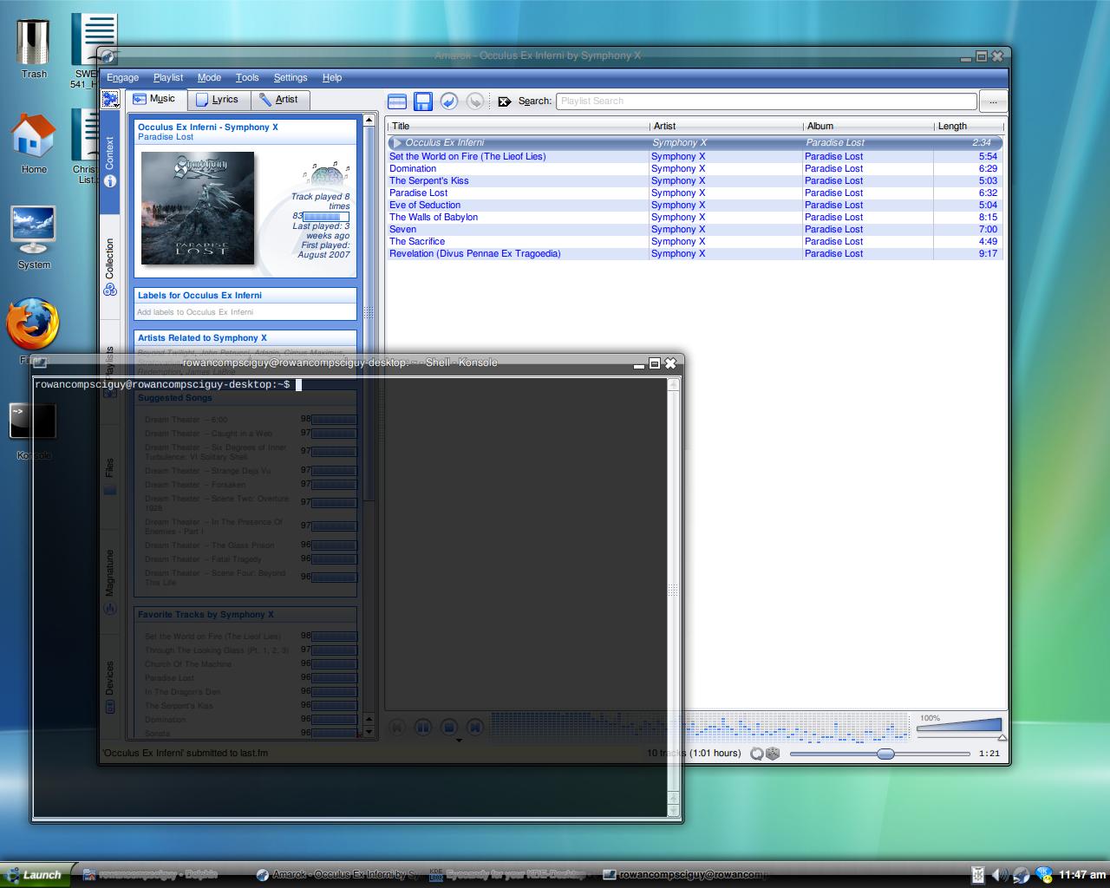Select the Amarok entry in the taskbar
Screen dimensions: 1110x888
click(x=338, y=875)
